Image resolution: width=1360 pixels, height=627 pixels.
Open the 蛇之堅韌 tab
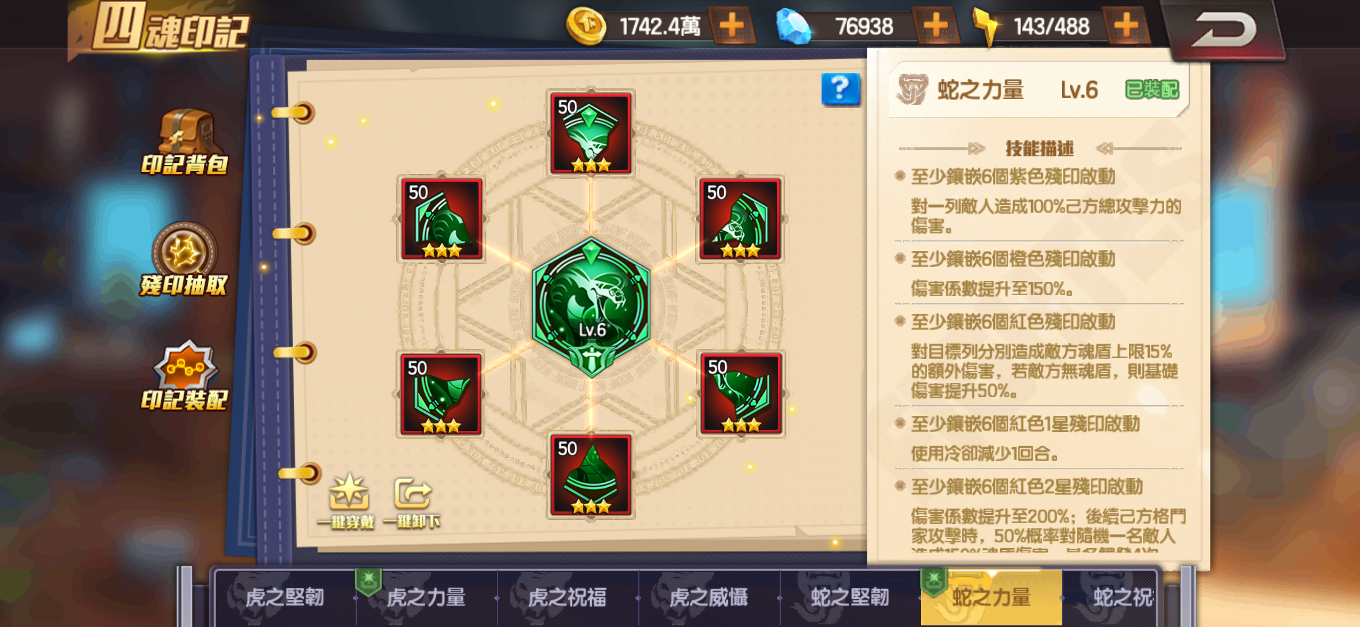(x=850, y=598)
